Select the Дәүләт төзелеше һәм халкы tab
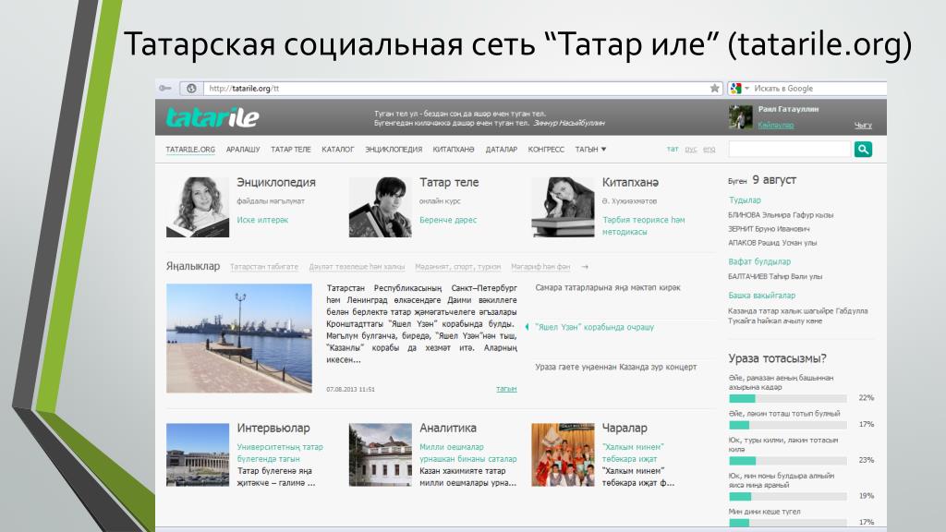The image size is (946, 532). [x=357, y=267]
